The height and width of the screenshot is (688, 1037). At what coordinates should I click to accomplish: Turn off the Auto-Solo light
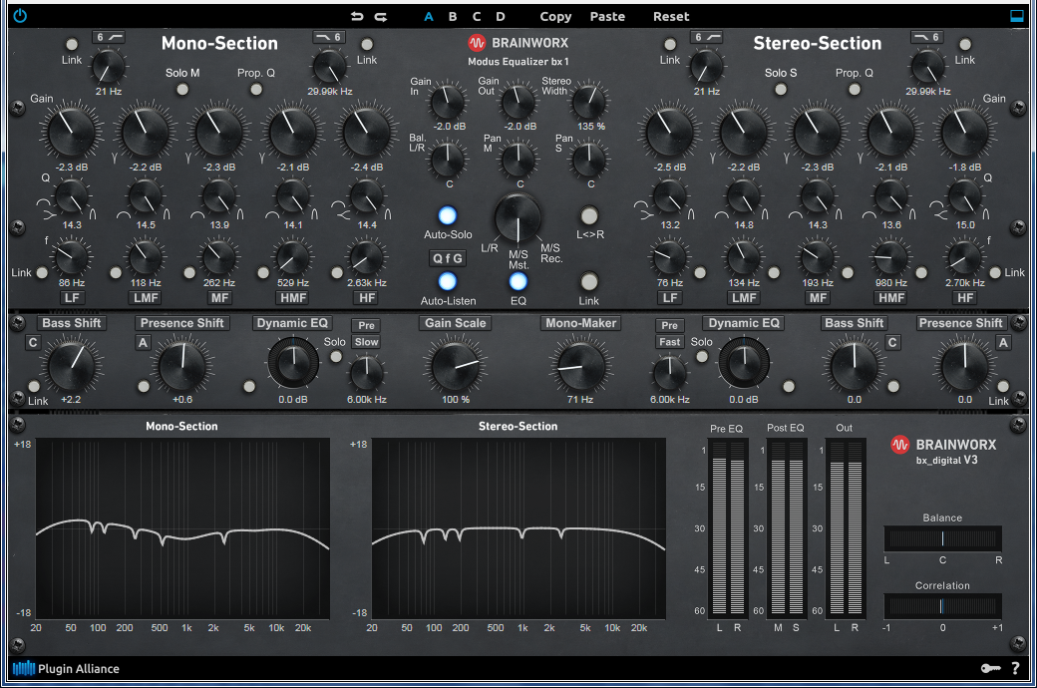448,215
